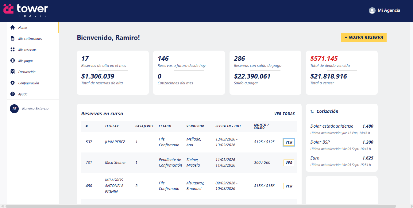Go to Mis reservas menu item
Image resolution: width=413 pixels, height=208 pixels.
click(x=27, y=50)
